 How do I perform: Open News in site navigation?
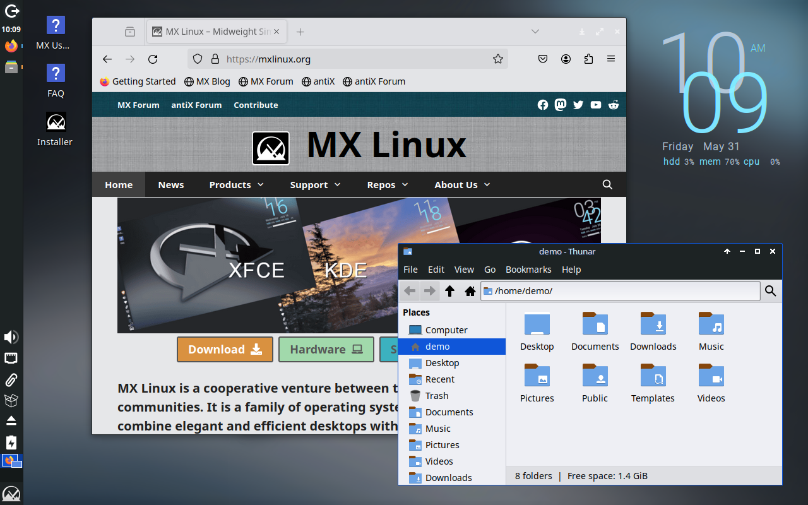[171, 184]
